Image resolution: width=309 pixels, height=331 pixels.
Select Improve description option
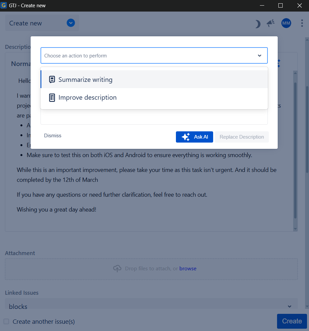coord(88,98)
